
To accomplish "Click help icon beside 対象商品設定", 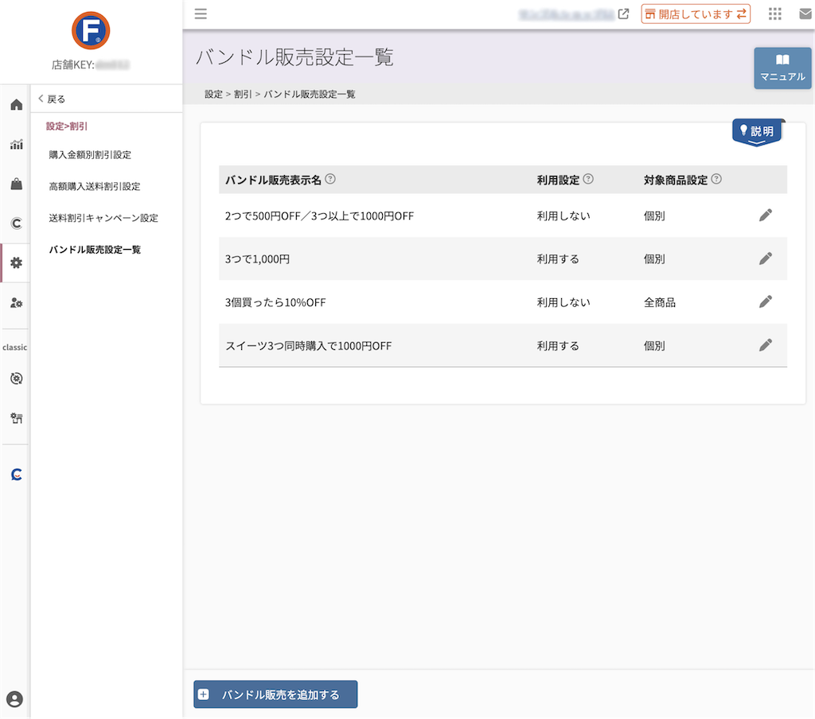I will 716,179.
